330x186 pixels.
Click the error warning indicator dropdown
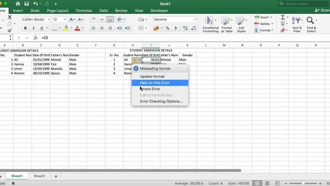(x=136, y=60)
